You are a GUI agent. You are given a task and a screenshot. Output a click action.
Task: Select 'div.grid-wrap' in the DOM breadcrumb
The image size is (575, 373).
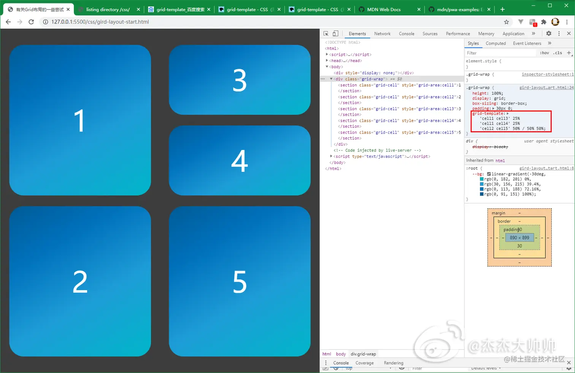(363, 354)
